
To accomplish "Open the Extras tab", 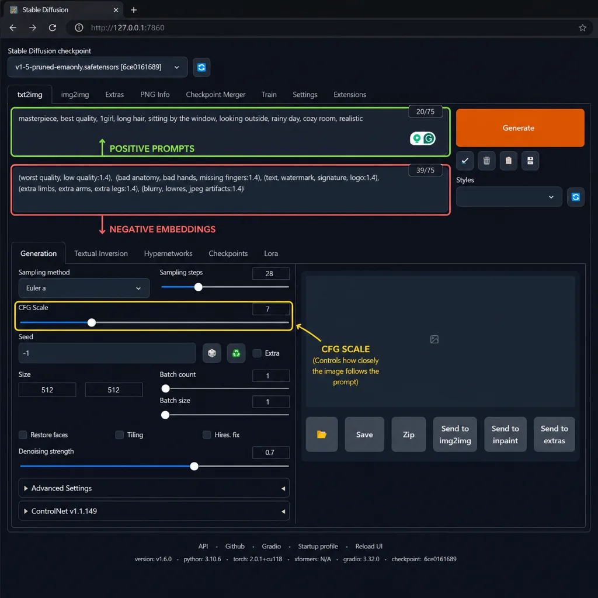I will point(114,95).
